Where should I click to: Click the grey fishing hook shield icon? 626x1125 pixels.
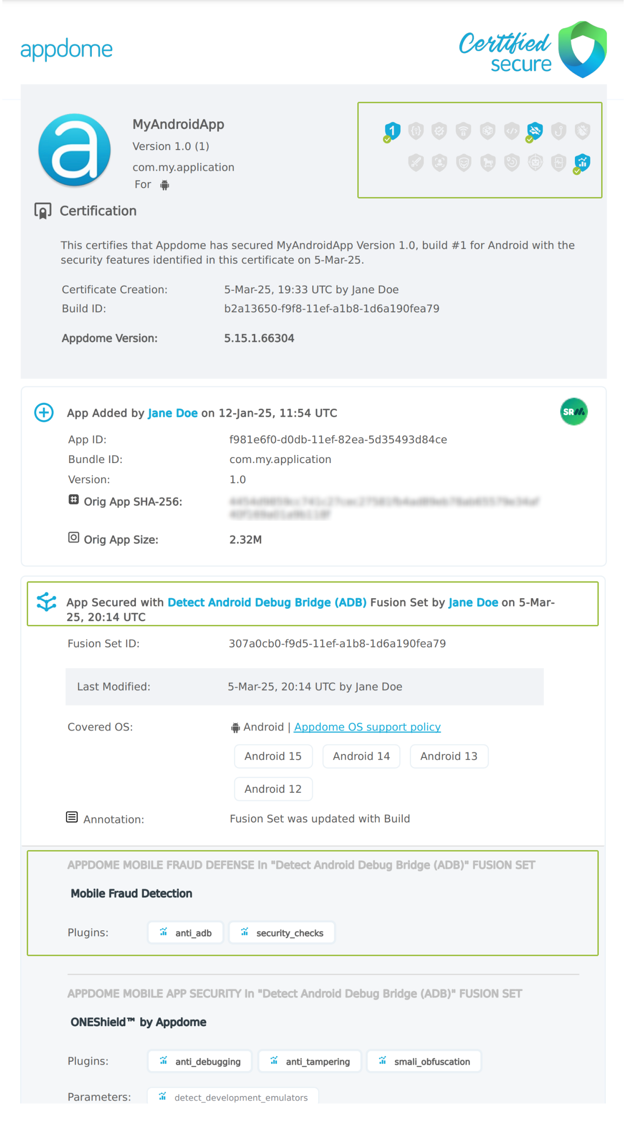pyautogui.click(x=558, y=131)
